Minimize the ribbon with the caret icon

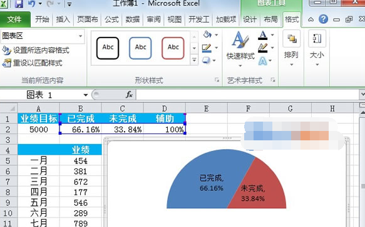point(311,19)
